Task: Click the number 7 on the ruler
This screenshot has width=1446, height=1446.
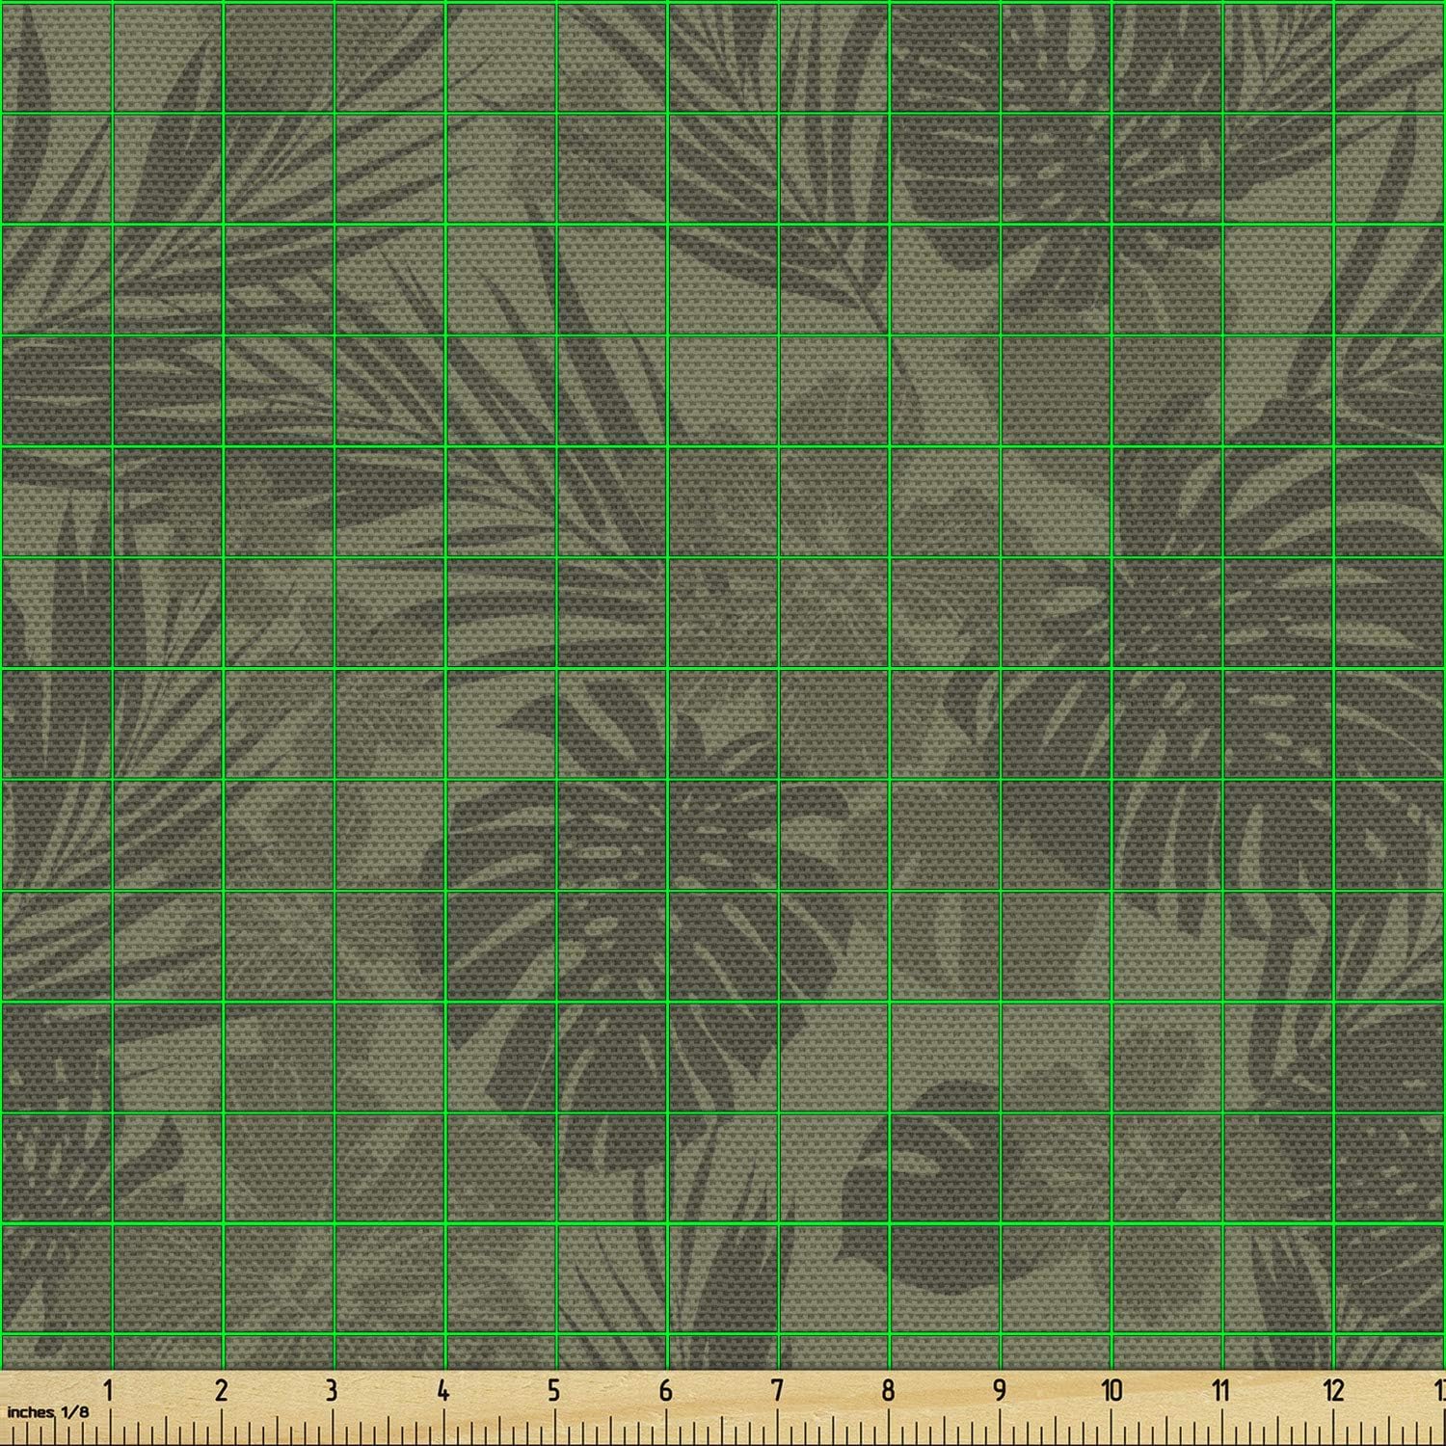Action: pyautogui.click(x=777, y=1390)
